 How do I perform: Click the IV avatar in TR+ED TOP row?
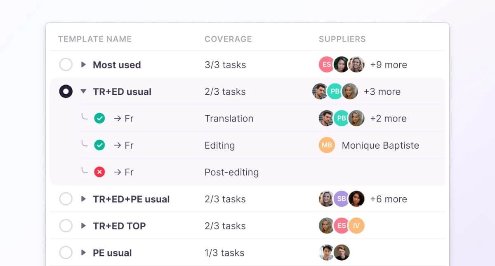tap(356, 226)
